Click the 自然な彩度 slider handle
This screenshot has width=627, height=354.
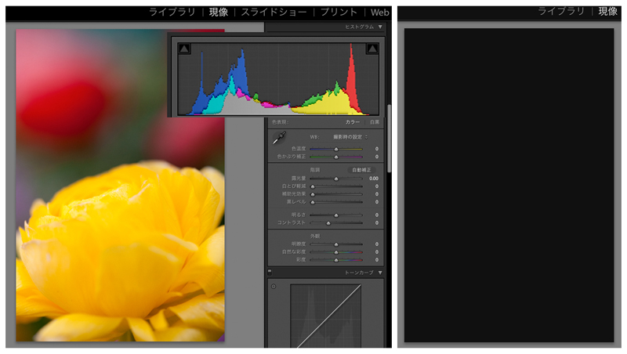pyautogui.click(x=336, y=252)
